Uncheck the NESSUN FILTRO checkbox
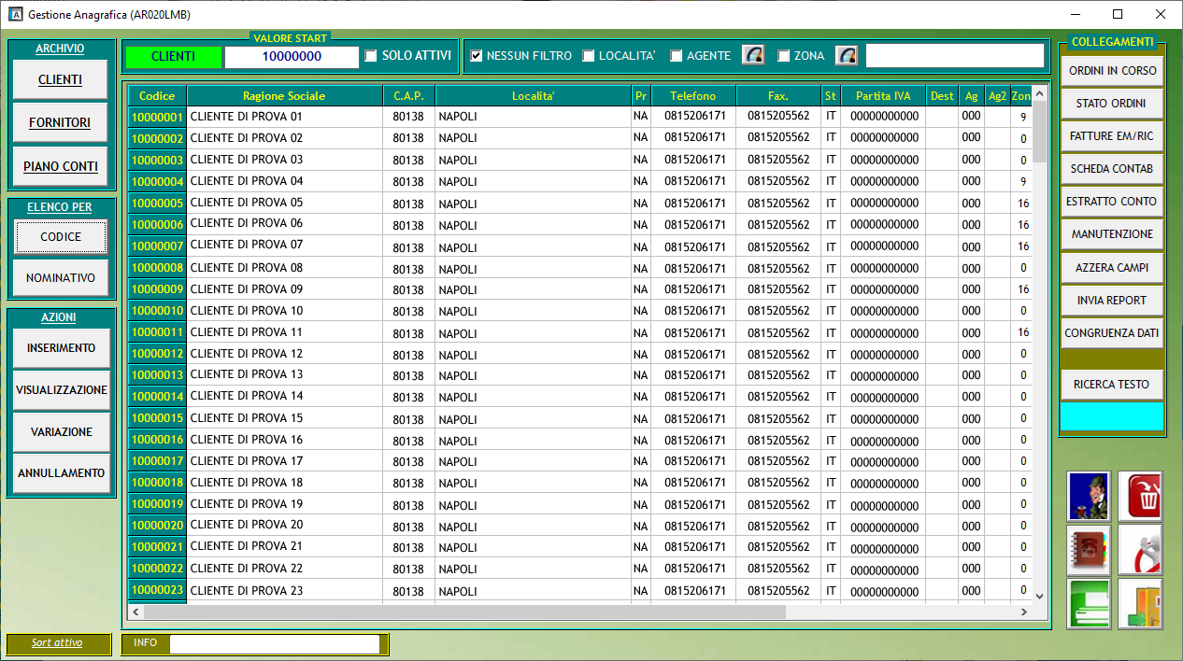1183x661 pixels. click(x=477, y=55)
